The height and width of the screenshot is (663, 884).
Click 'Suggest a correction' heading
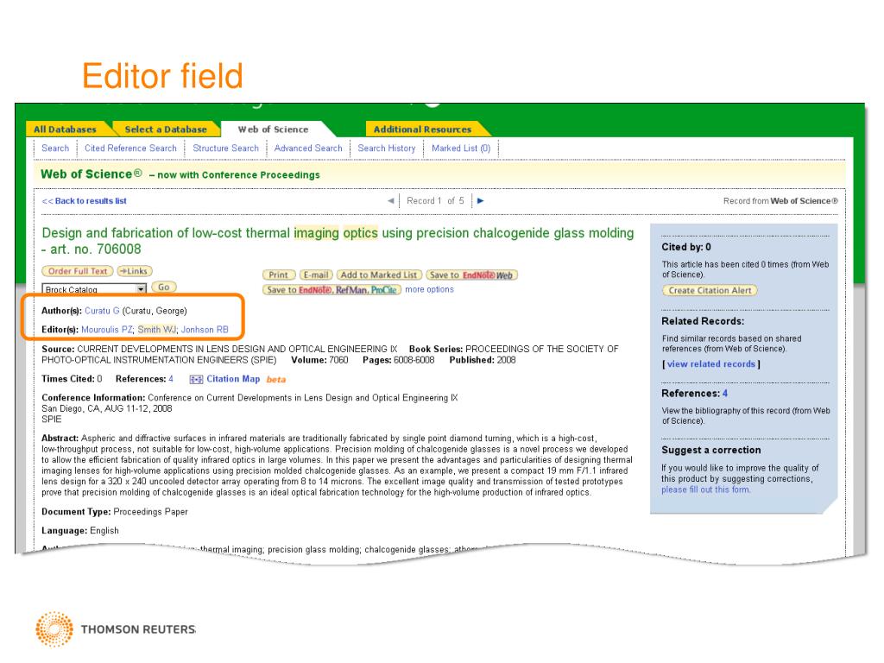pos(711,450)
